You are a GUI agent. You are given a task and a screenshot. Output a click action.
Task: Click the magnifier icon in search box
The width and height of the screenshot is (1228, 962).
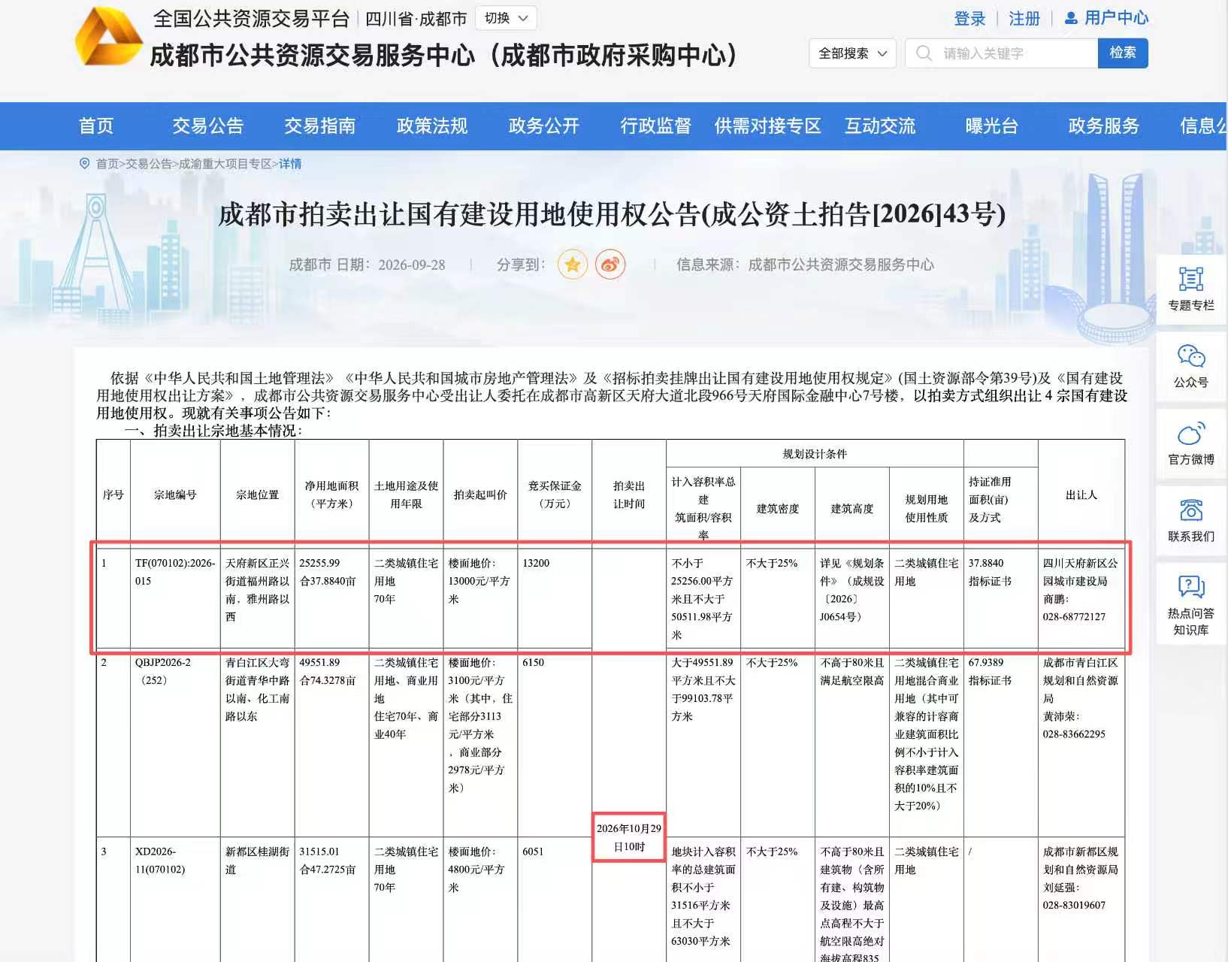924,53
